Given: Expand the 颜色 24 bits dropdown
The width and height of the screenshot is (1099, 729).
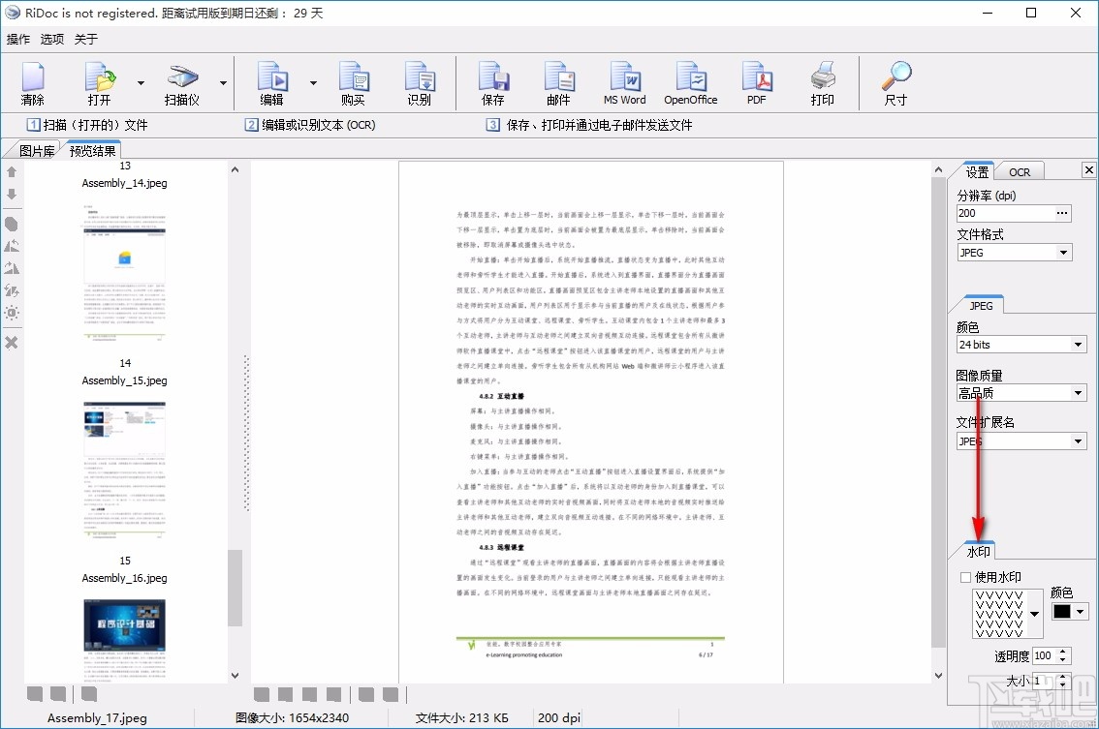Looking at the screenshot, I should [1078, 345].
